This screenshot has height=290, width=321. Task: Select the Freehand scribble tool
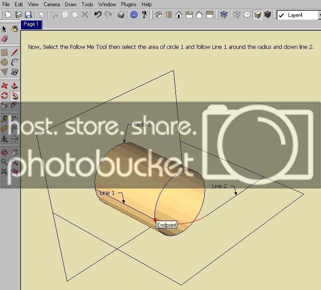tap(14, 72)
